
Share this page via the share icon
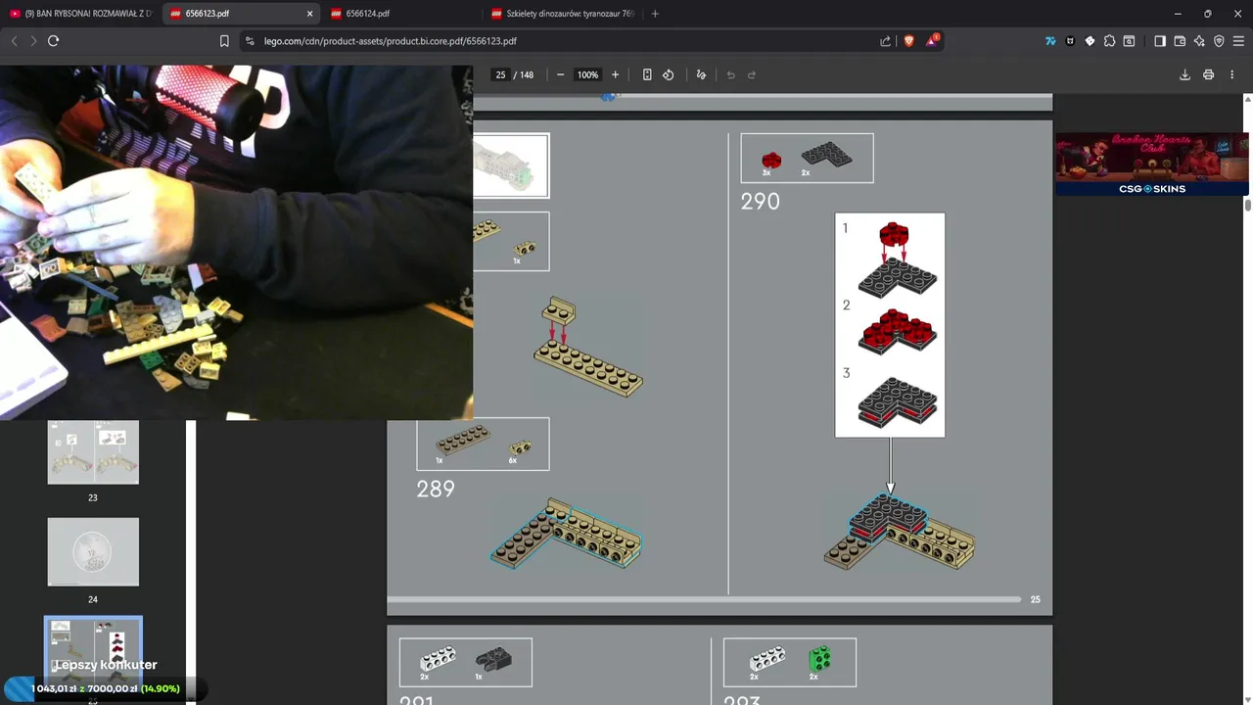click(x=886, y=41)
